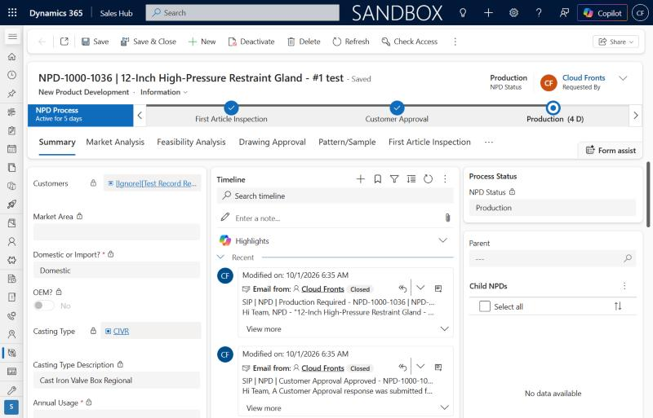
Task: Sort Child NPDs list icon
Action: click(x=618, y=306)
